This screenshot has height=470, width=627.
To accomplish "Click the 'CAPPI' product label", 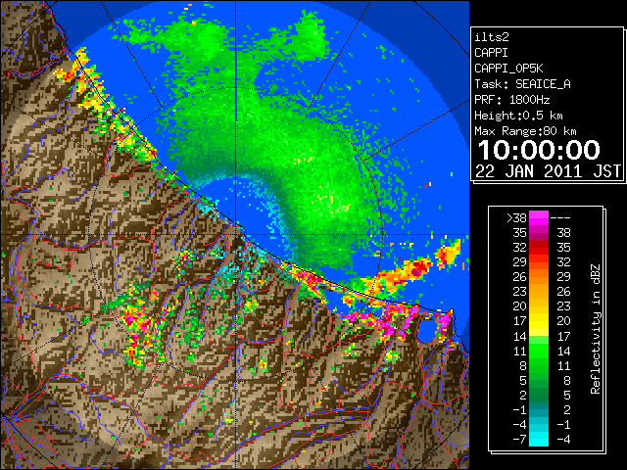I will (491, 53).
